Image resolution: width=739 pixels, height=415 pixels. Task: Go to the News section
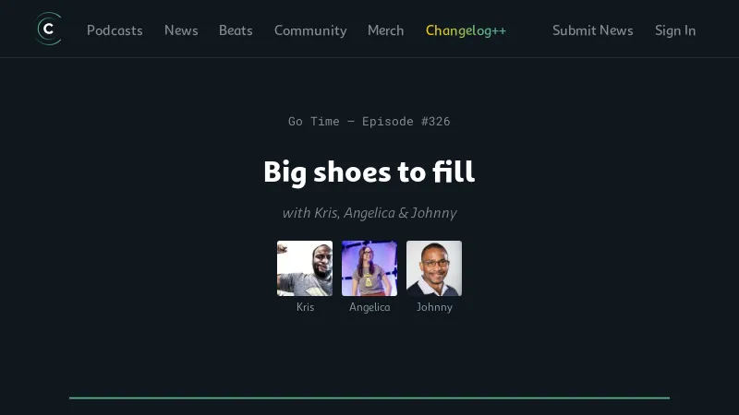click(181, 30)
